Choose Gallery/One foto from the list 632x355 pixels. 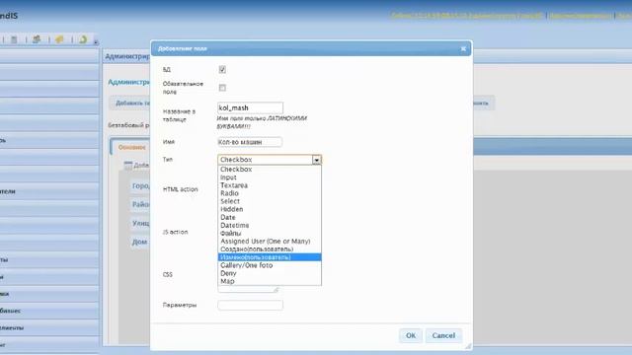click(270, 265)
